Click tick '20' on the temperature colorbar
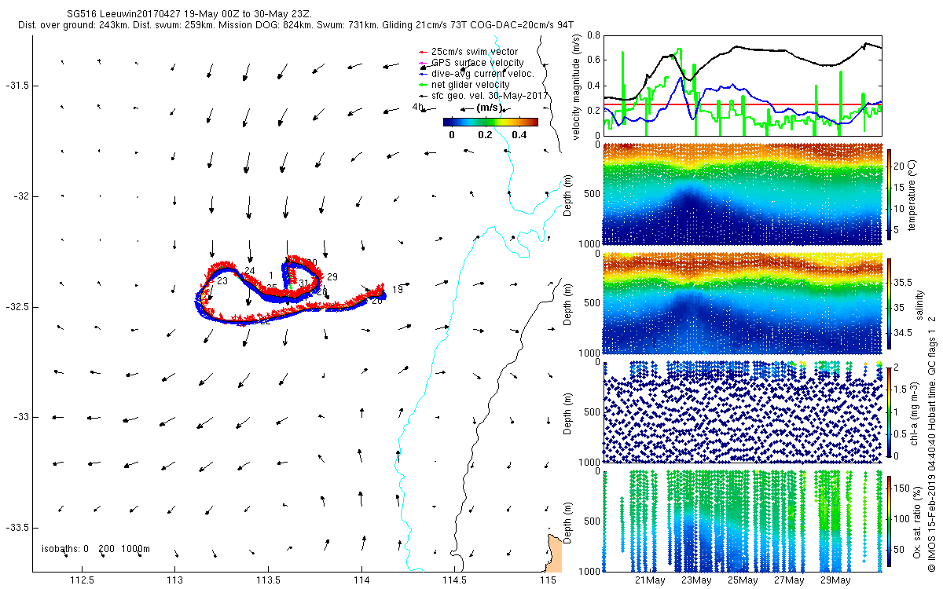 click(901, 166)
